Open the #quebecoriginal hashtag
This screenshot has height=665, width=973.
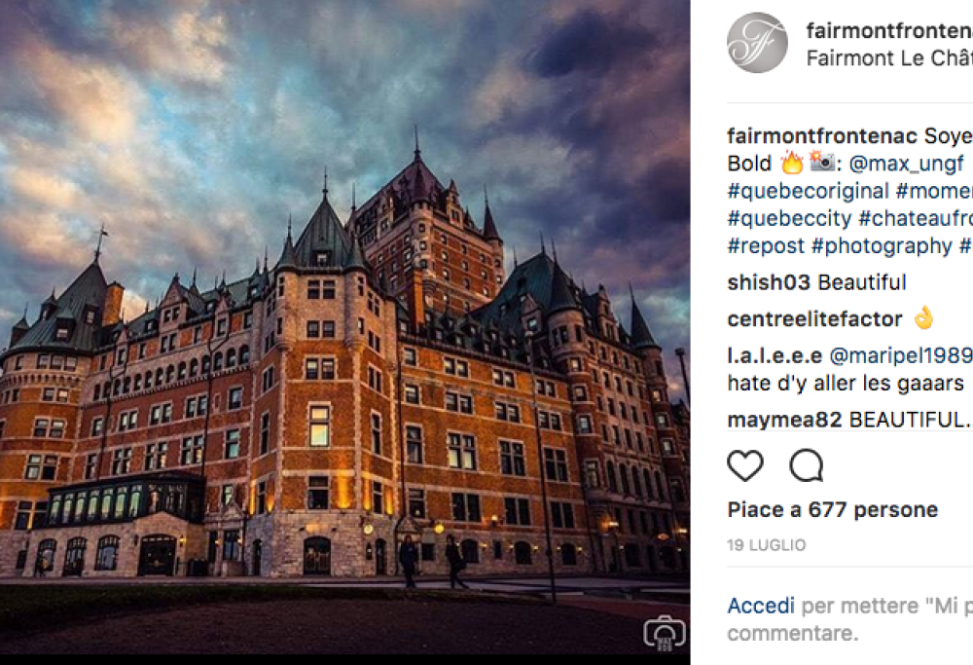808,191
